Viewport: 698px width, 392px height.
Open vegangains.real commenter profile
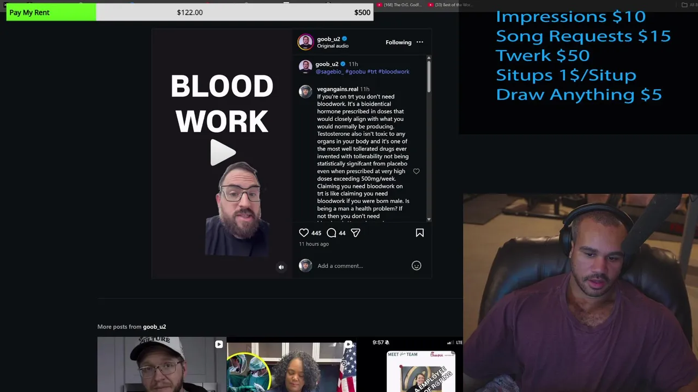[338, 89]
